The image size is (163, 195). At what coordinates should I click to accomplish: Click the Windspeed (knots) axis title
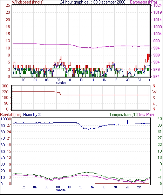click(28, 2)
